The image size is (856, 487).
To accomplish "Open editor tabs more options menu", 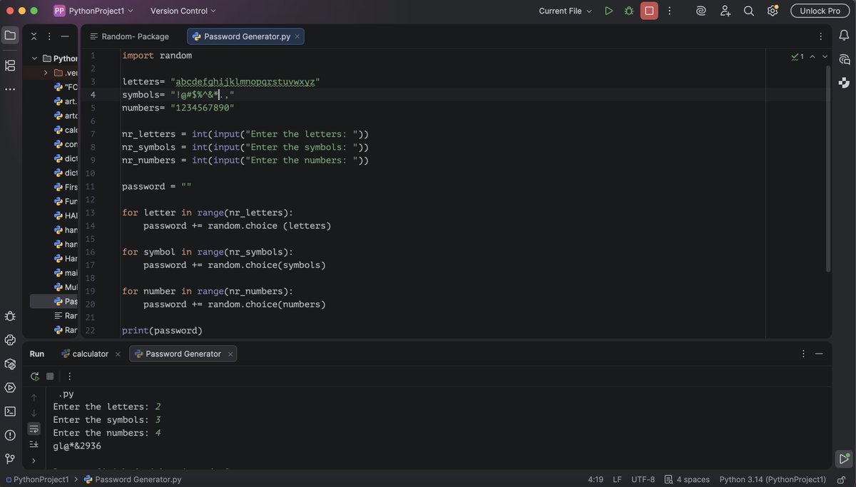I will coord(821,36).
